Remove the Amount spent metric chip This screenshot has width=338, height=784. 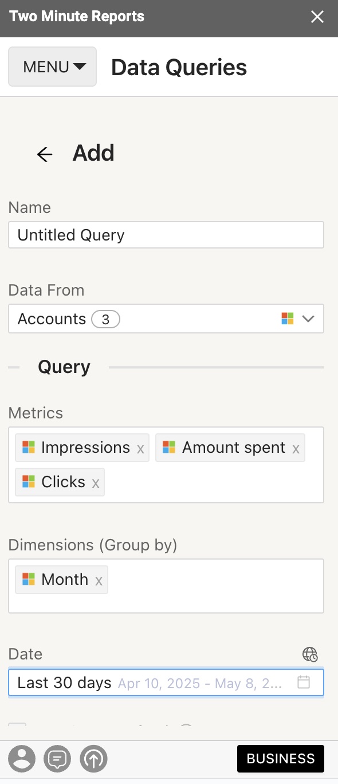pyautogui.click(x=296, y=449)
